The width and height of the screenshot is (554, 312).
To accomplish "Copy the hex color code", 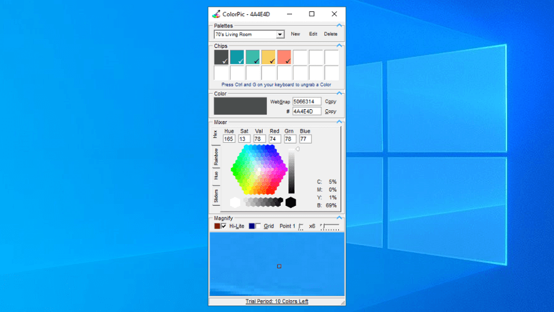I will 330,112.
